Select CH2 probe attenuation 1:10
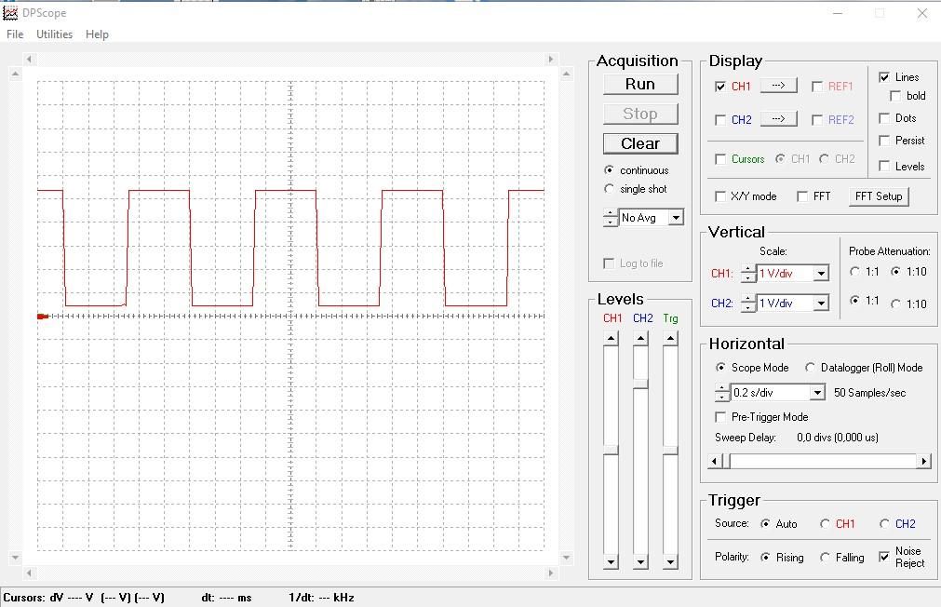The height and width of the screenshot is (607, 941). [896, 303]
